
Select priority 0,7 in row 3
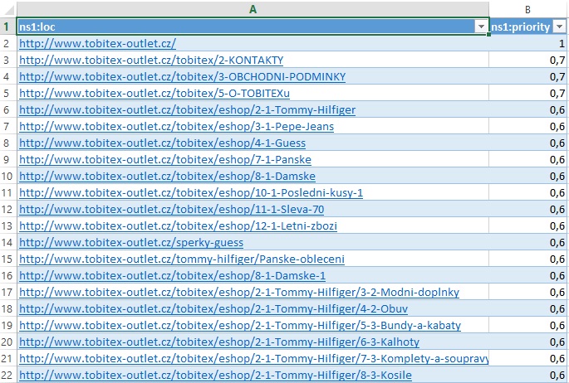528,60
